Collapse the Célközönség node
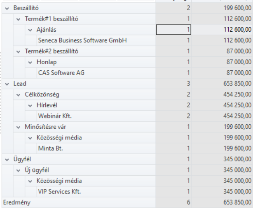Image resolution: width=253 pixels, height=209 pixels. coord(19,95)
